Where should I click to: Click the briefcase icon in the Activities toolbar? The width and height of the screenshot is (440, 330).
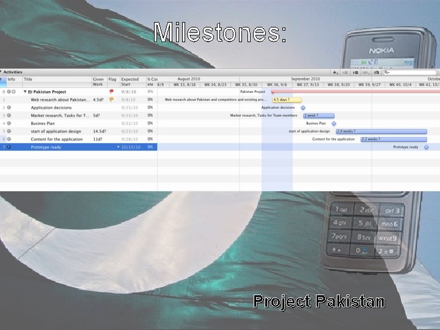376,72
